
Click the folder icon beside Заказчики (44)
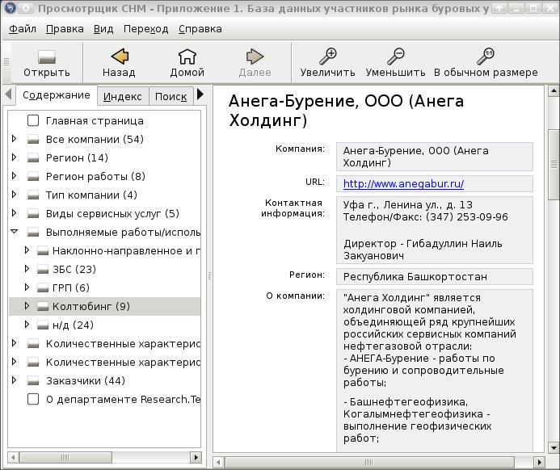click(33, 380)
